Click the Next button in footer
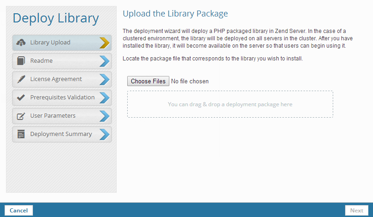This screenshot has height=217, width=373. coord(357,211)
